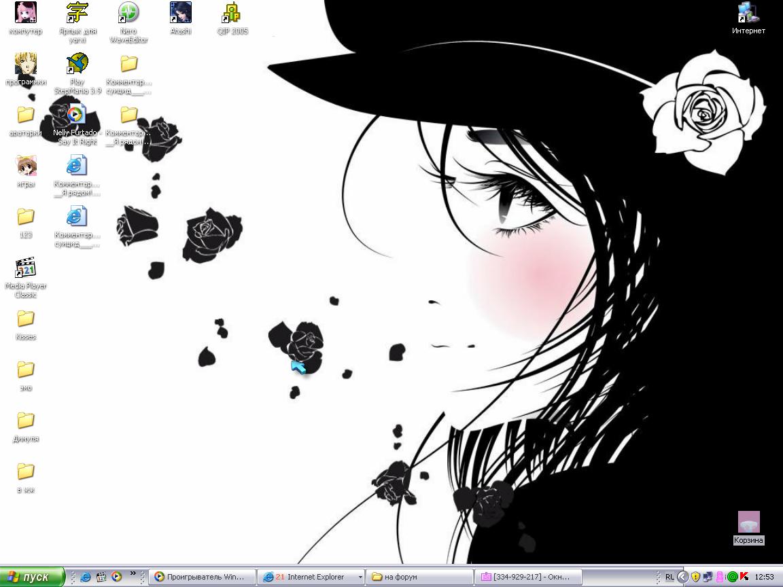This screenshot has width=783, height=587.
Task: Expand the Quick Launch overflow chevron
Action: 133,573
